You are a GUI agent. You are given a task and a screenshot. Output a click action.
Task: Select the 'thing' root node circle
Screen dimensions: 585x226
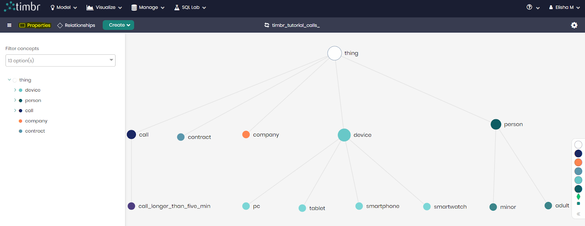[x=335, y=53]
